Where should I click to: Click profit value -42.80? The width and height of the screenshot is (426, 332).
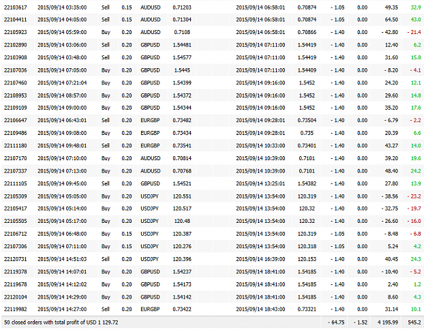[390, 32]
